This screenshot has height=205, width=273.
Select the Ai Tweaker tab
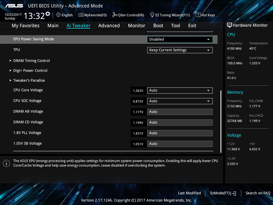coord(79,26)
